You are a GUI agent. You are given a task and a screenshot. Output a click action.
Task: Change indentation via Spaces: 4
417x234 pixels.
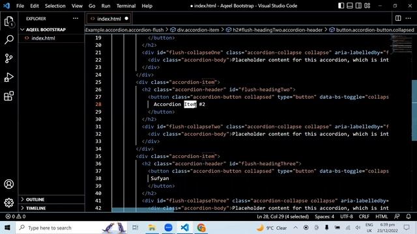(324, 216)
